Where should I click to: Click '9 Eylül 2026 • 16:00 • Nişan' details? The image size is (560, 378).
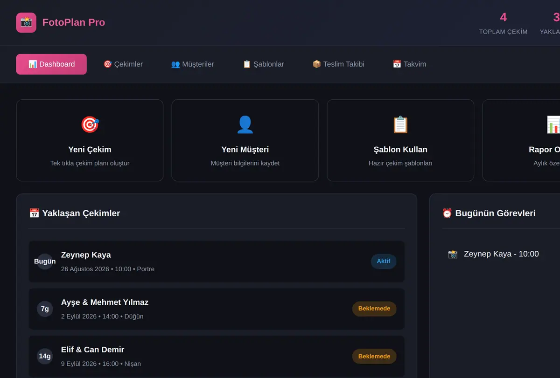(101, 364)
